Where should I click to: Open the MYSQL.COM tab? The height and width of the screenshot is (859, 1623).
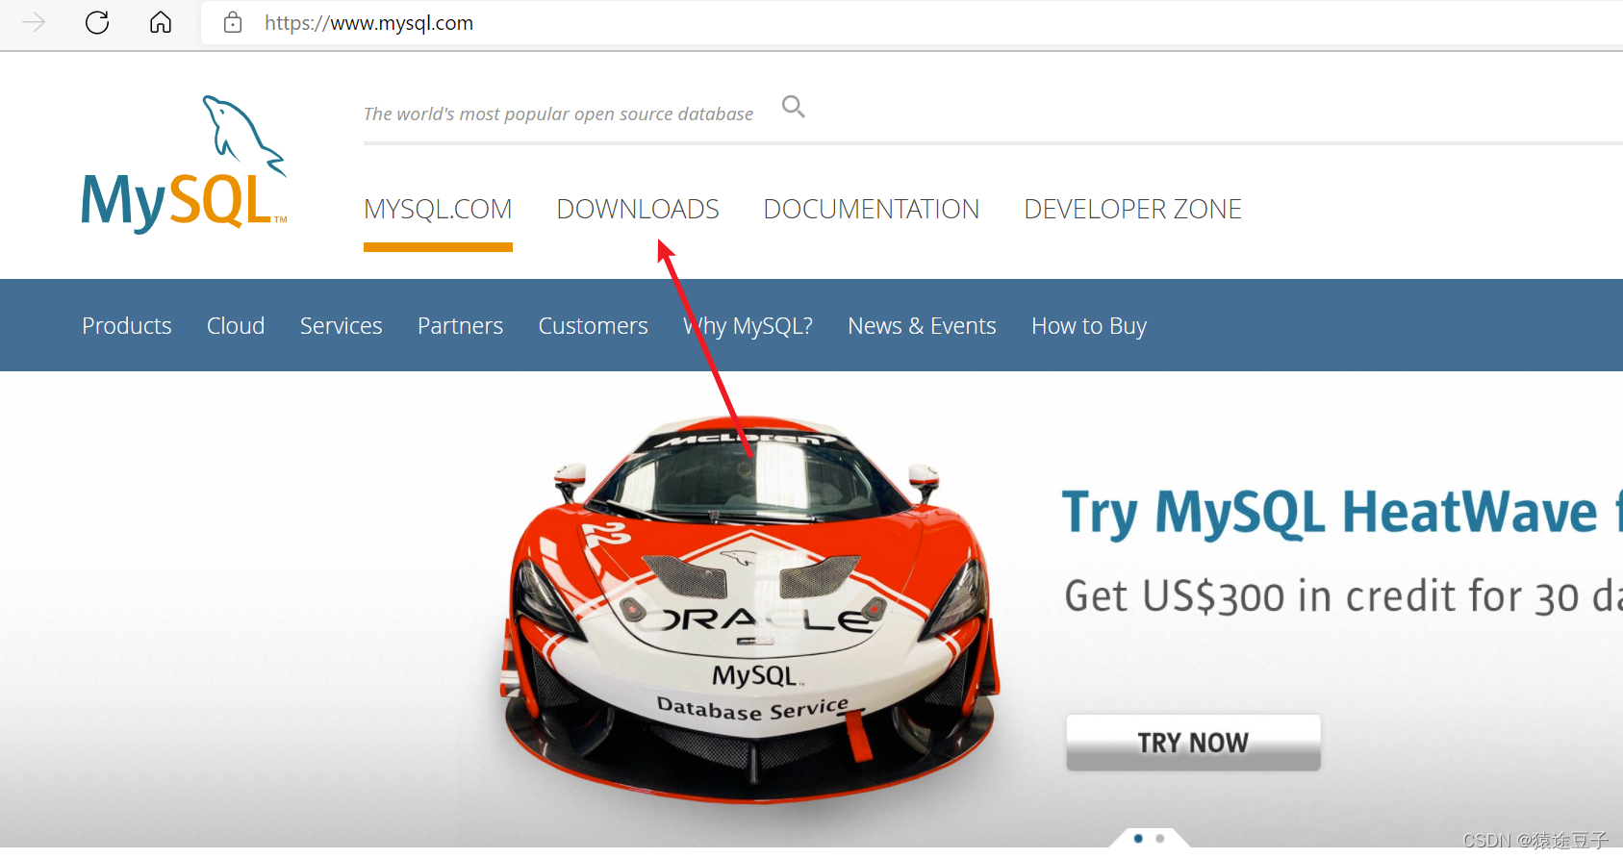tap(438, 209)
